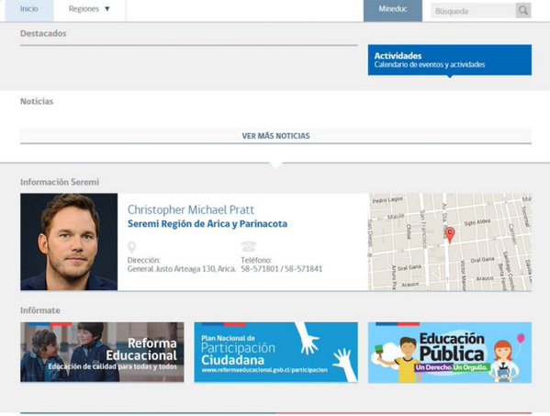
Task: Open the Educación Pública banner
Action: pos(450,353)
